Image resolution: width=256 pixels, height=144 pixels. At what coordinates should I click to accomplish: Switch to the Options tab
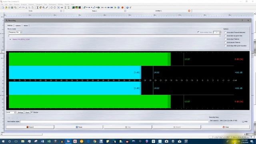click(x=18, y=26)
